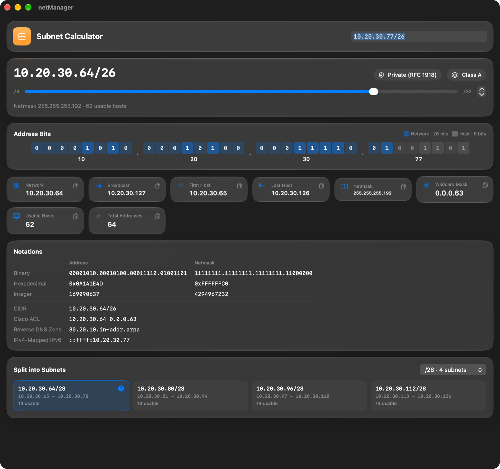Copy the First Host value
This screenshot has width=500, height=469.
pyautogui.click(x=239, y=185)
